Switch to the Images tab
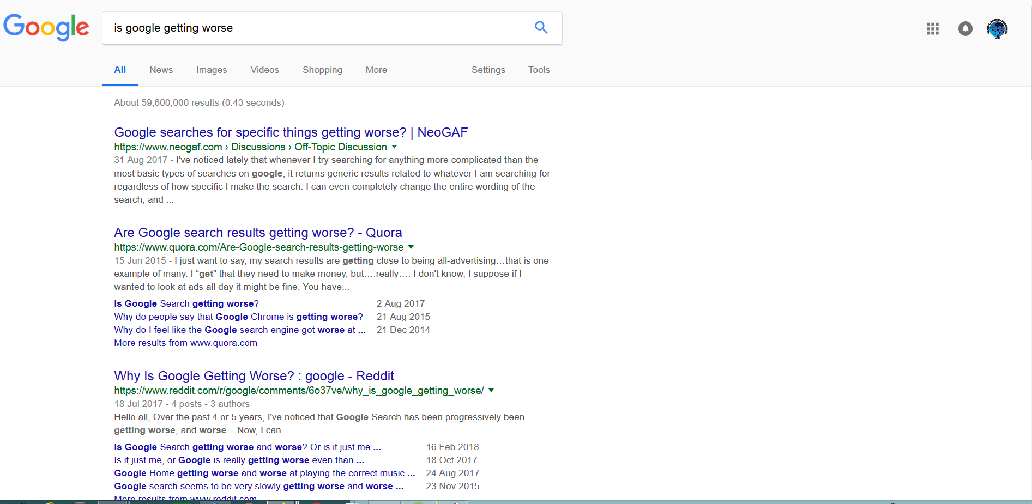The width and height of the screenshot is (1032, 504). [x=212, y=70]
